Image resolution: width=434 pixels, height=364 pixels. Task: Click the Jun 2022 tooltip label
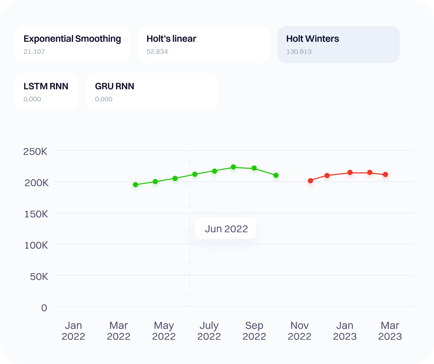[x=226, y=229]
